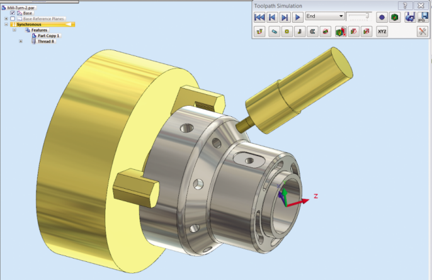Step back one simulation move
The height and width of the screenshot is (280, 432).
(x=272, y=17)
